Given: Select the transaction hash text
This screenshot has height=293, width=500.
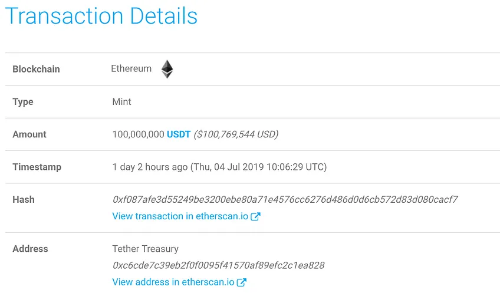Looking at the screenshot, I should click(285, 200).
